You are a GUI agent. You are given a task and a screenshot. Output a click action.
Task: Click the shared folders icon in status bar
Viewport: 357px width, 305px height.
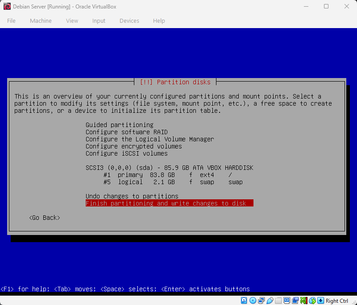coord(277,300)
